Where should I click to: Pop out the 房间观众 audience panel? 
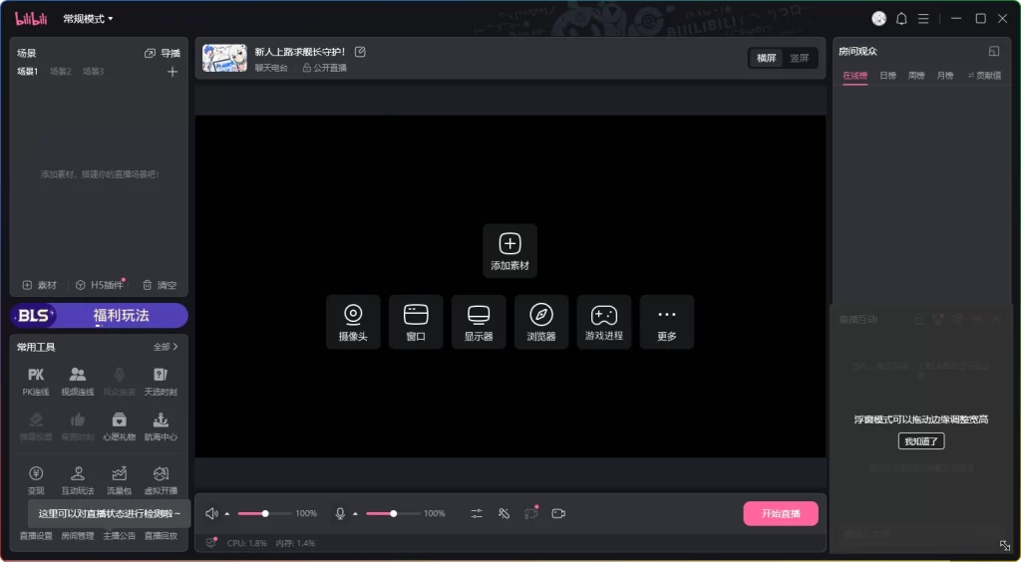994,52
